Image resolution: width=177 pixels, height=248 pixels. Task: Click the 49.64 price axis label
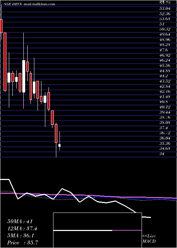(x=164, y=34)
